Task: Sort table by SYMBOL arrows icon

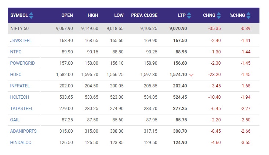Action: (x=31, y=16)
